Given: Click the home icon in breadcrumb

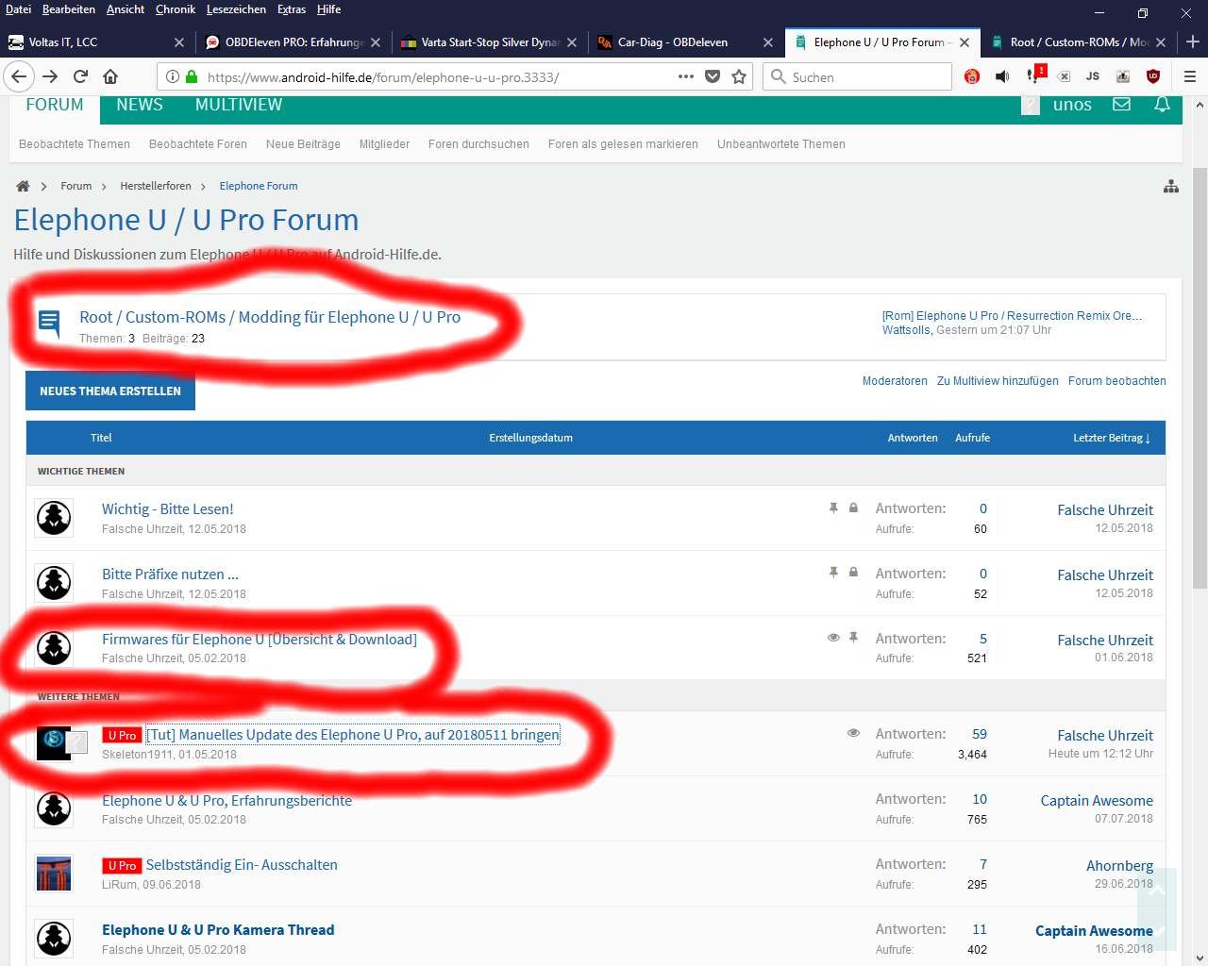Looking at the screenshot, I should (x=23, y=186).
